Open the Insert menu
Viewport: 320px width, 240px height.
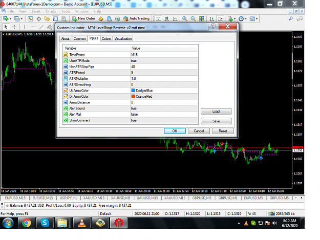[36, 11]
